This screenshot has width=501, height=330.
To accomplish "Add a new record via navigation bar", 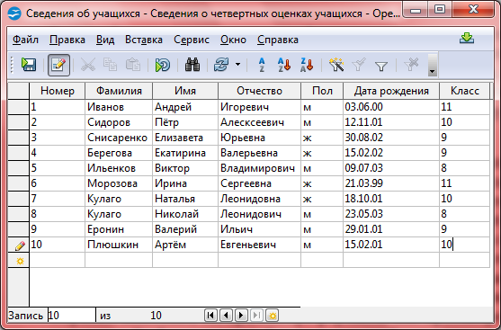I will coord(272,316).
